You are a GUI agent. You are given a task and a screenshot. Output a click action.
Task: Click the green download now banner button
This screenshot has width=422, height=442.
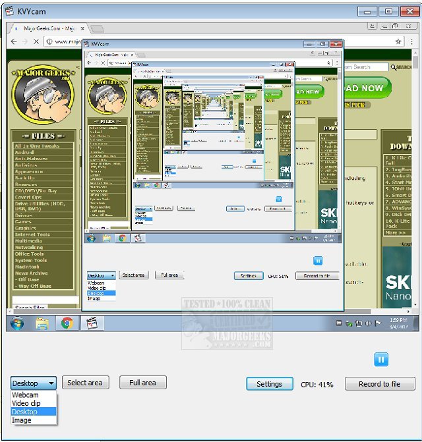click(x=367, y=88)
